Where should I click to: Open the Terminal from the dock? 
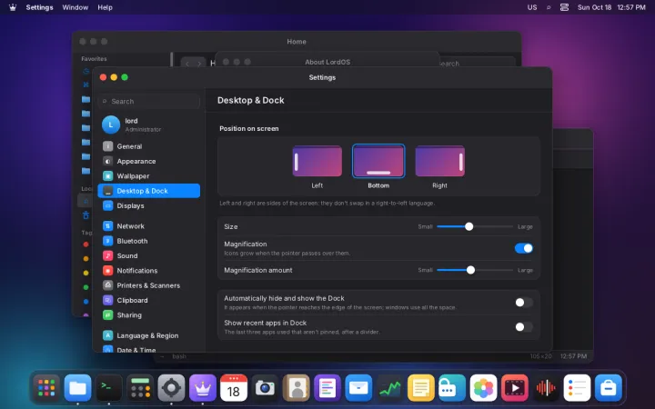pos(109,388)
